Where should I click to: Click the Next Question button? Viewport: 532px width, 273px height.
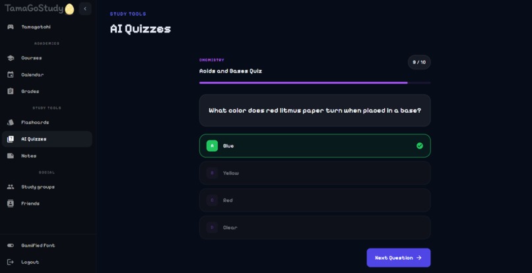pyautogui.click(x=399, y=258)
